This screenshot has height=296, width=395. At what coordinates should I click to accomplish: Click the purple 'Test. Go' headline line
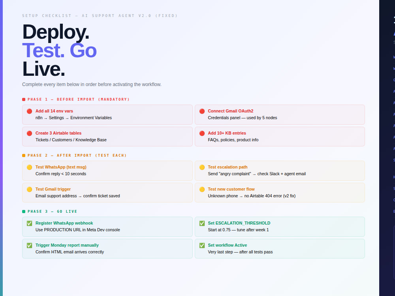tap(60, 51)
